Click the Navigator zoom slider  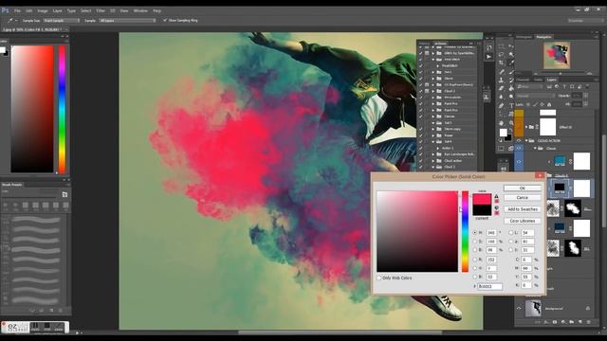pyautogui.click(x=561, y=74)
